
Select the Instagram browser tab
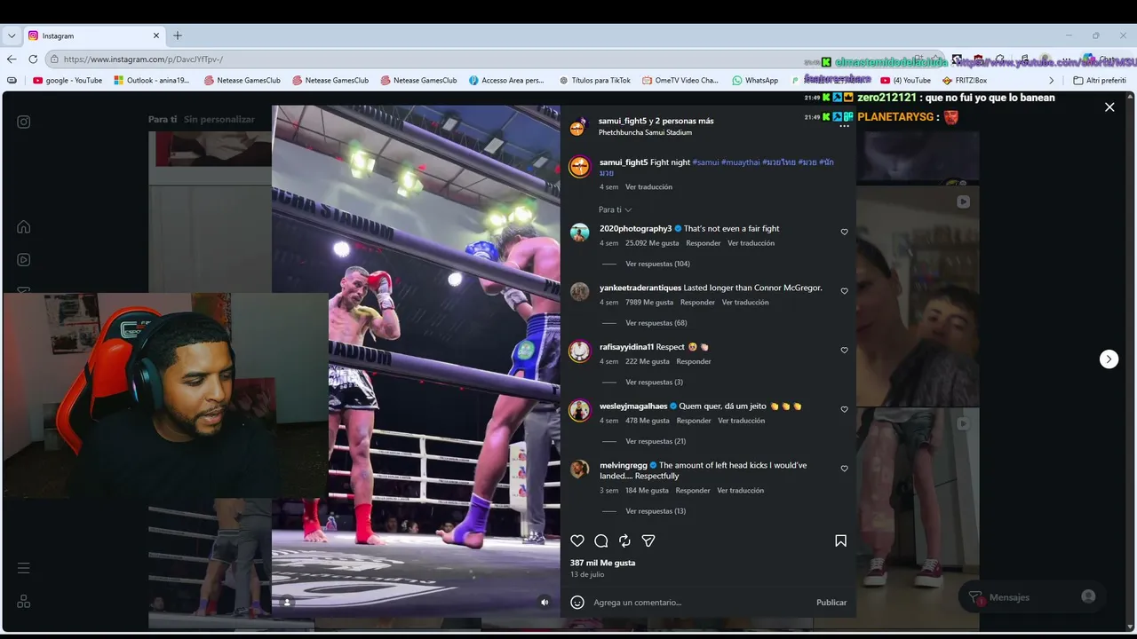pos(95,35)
